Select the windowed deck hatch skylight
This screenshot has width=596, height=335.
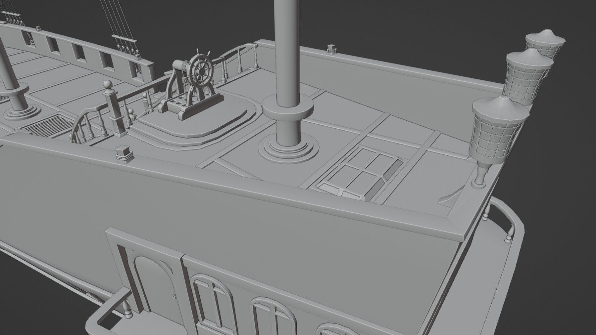click(360, 173)
